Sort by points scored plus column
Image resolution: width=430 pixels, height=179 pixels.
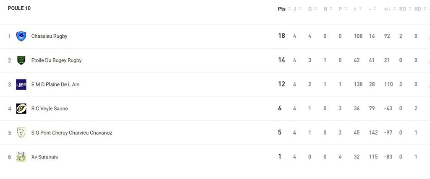pyautogui.click(x=361, y=9)
